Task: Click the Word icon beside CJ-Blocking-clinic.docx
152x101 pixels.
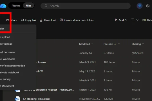Action: (17, 98)
